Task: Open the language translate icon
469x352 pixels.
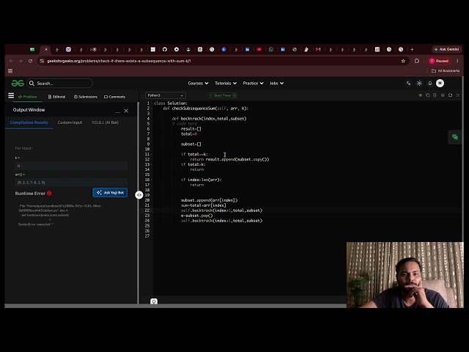Action: [x=409, y=83]
